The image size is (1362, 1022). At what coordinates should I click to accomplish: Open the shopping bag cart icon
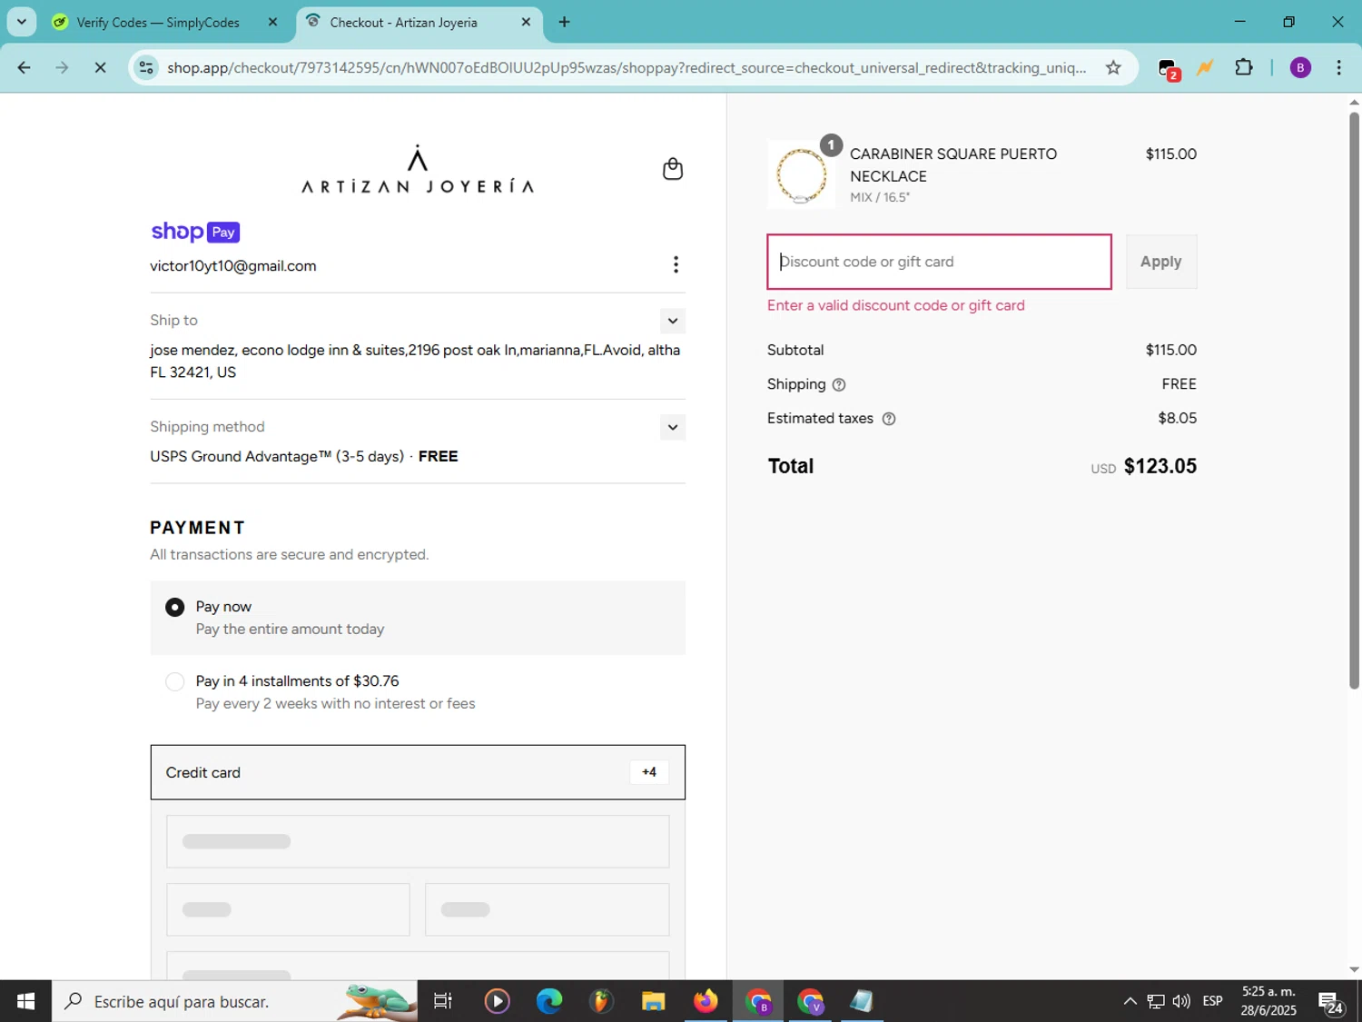point(672,169)
